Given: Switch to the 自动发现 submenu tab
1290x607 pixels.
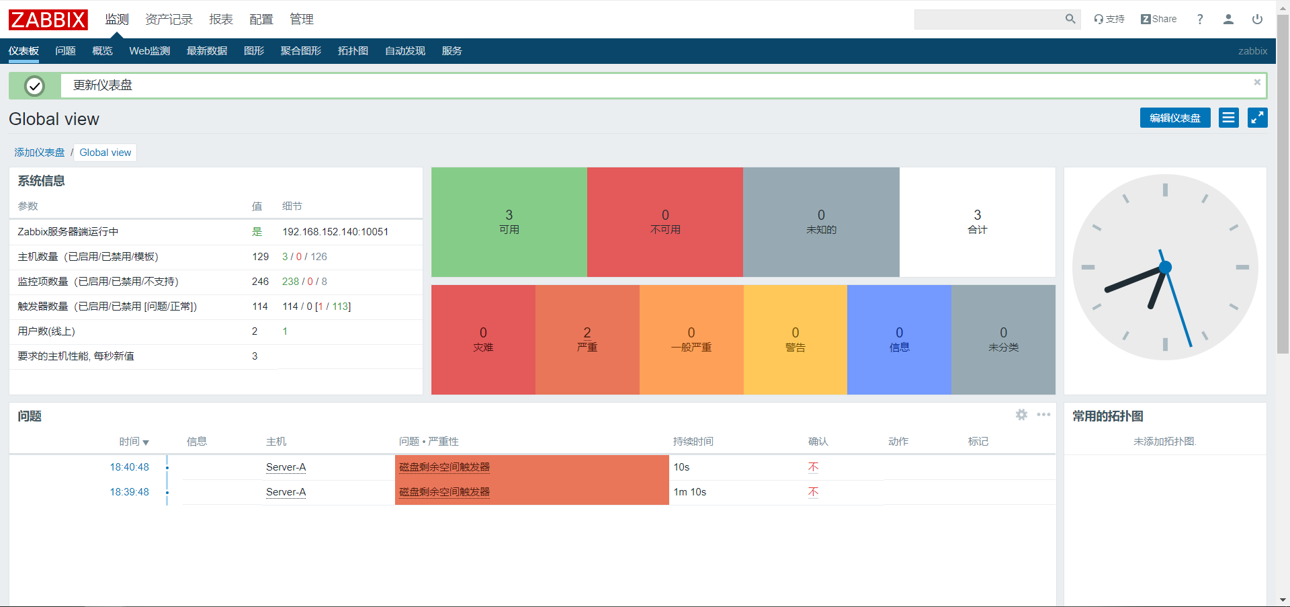Looking at the screenshot, I should point(405,51).
